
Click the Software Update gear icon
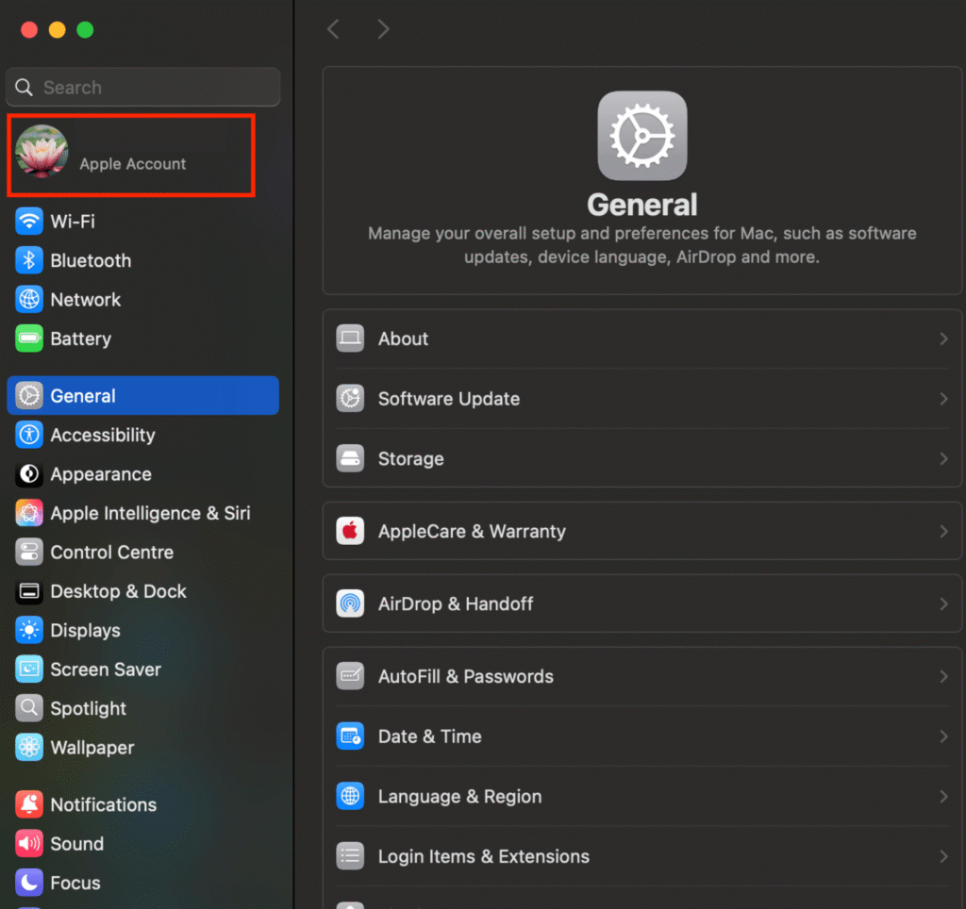pyautogui.click(x=350, y=399)
